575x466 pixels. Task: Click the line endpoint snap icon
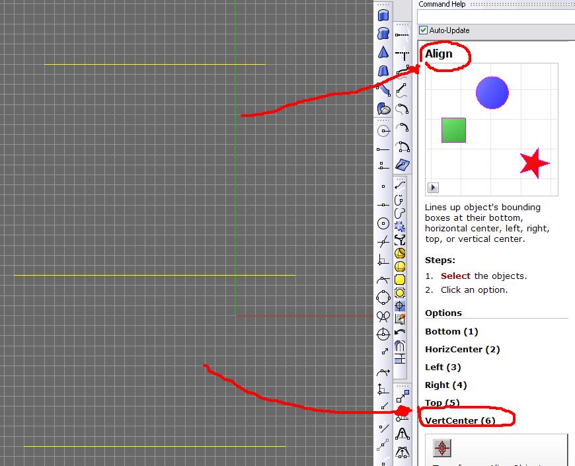383,149
